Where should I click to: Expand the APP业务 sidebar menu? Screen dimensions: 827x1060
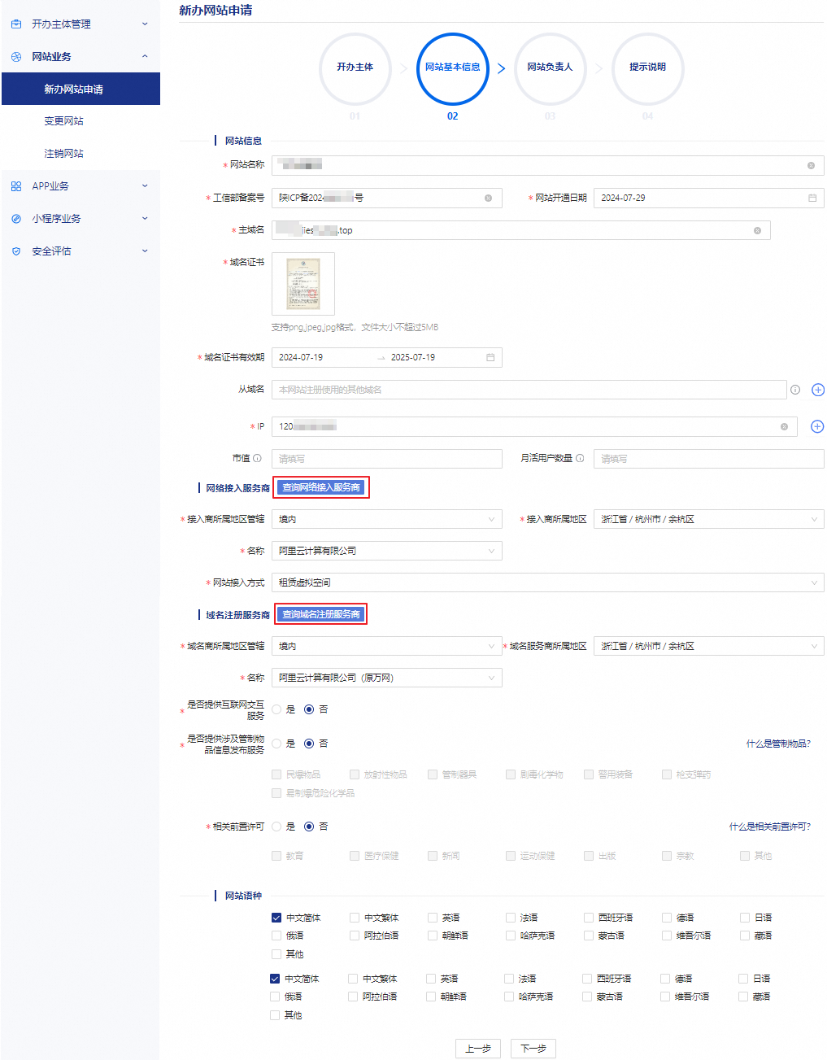click(80, 186)
